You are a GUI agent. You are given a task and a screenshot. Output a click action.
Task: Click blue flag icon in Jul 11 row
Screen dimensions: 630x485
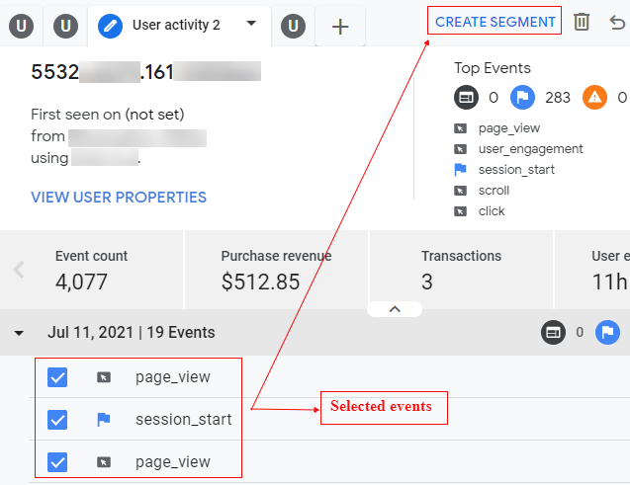click(x=607, y=332)
